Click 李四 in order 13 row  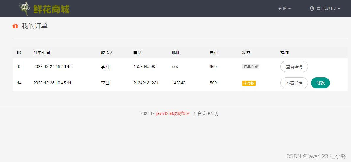point(105,66)
